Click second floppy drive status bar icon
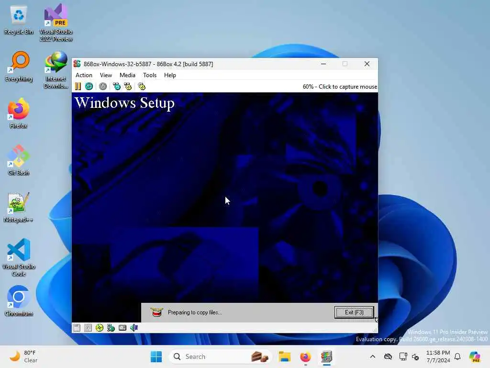This screenshot has height=368, width=490. [88, 328]
